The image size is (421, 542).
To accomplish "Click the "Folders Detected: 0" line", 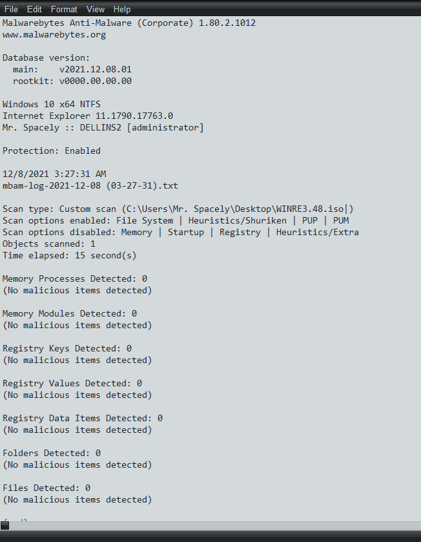I will pos(52,453).
